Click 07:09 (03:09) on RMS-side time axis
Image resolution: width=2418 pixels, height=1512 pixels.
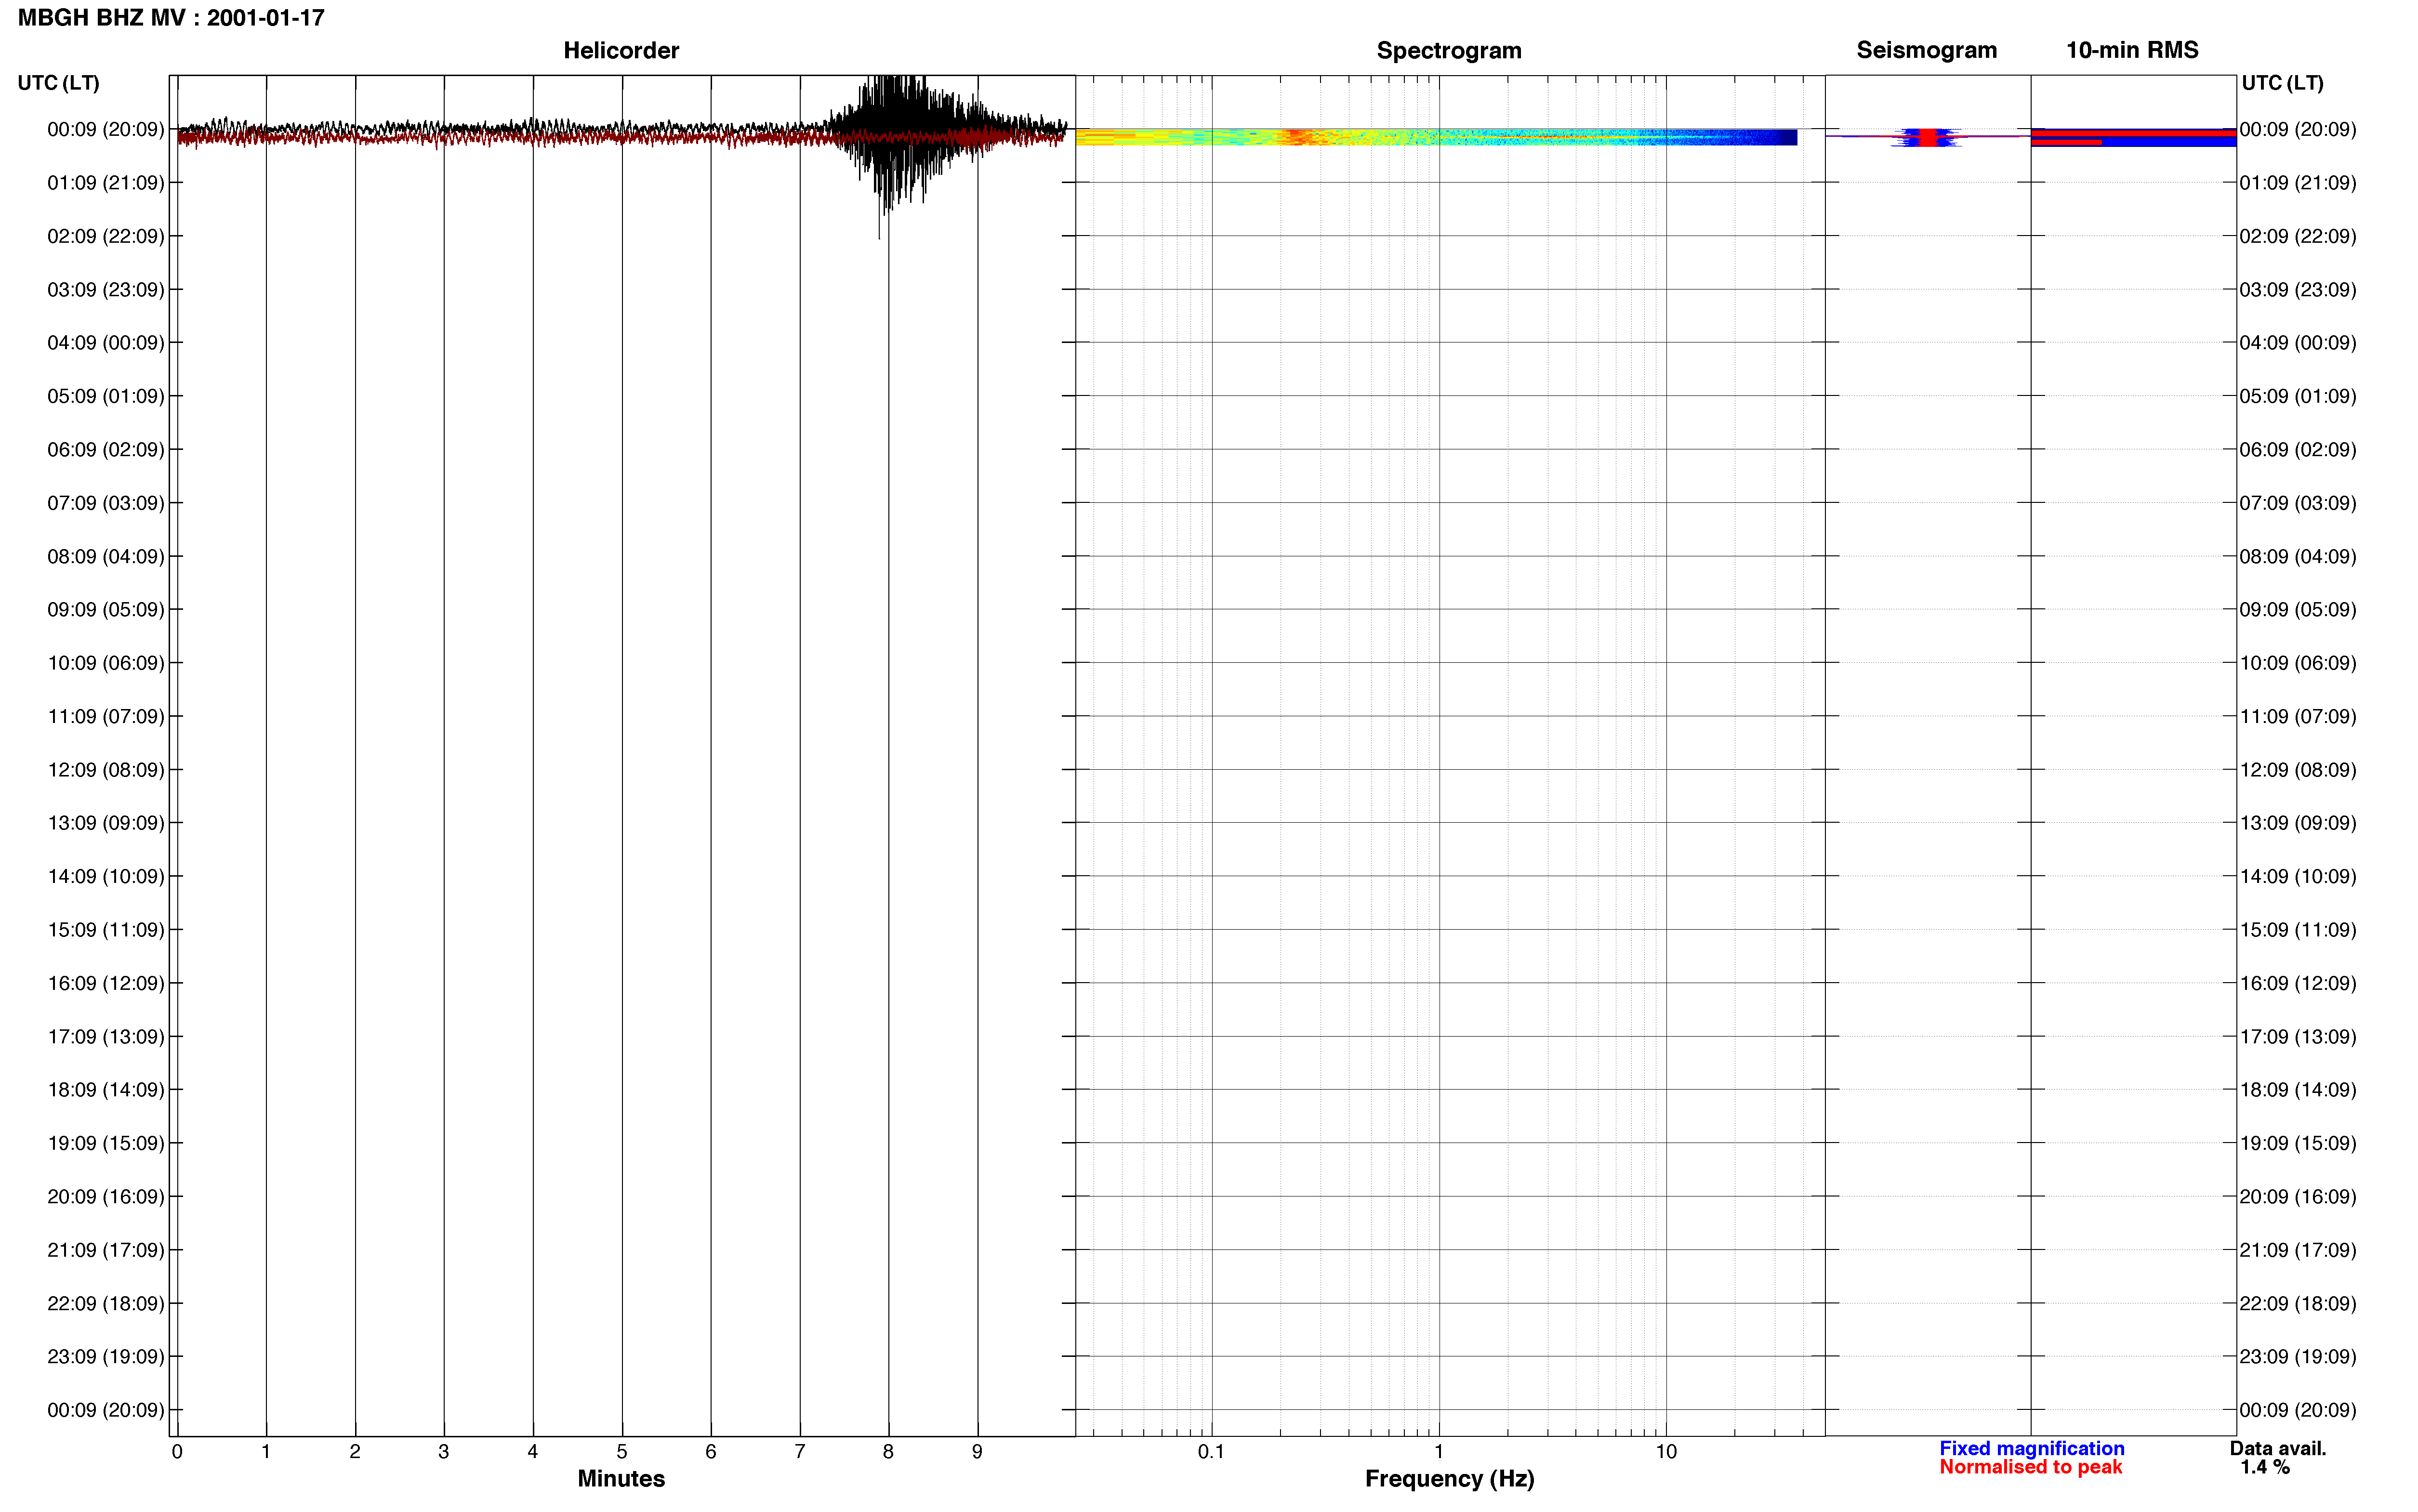tap(2298, 503)
